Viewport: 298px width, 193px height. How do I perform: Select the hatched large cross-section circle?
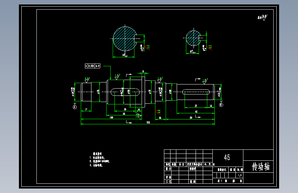(125, 39)
